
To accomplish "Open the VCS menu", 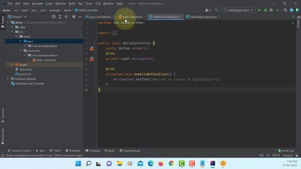I will 98,3.
